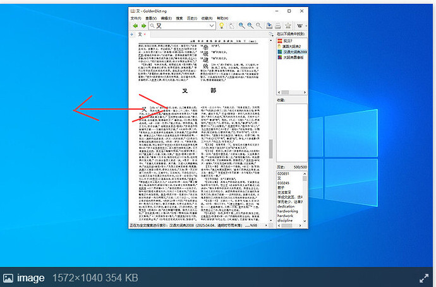Select the highlighted 汉语大词典2008 dictionary entry

[292, 52]
